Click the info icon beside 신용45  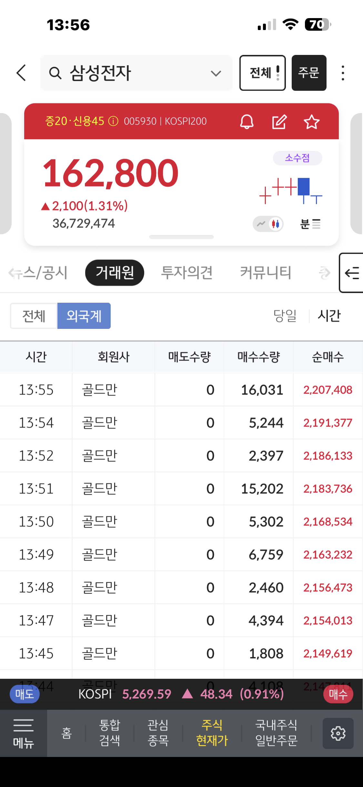pyautogui.click(x=113, y=121)
